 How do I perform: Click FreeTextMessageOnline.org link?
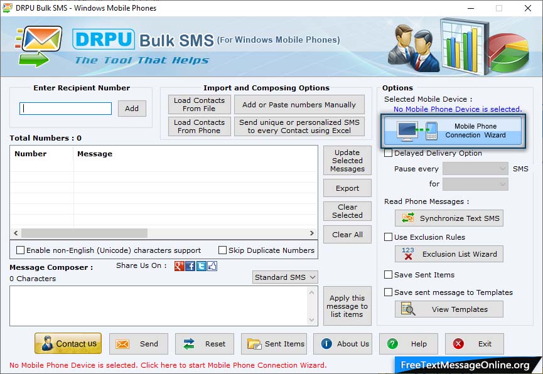[465, 365]
